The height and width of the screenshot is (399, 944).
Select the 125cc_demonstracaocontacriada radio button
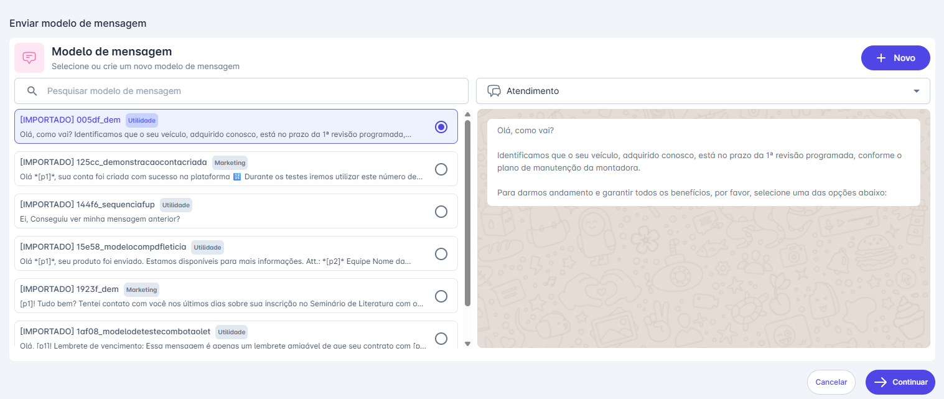coord(441,169)
